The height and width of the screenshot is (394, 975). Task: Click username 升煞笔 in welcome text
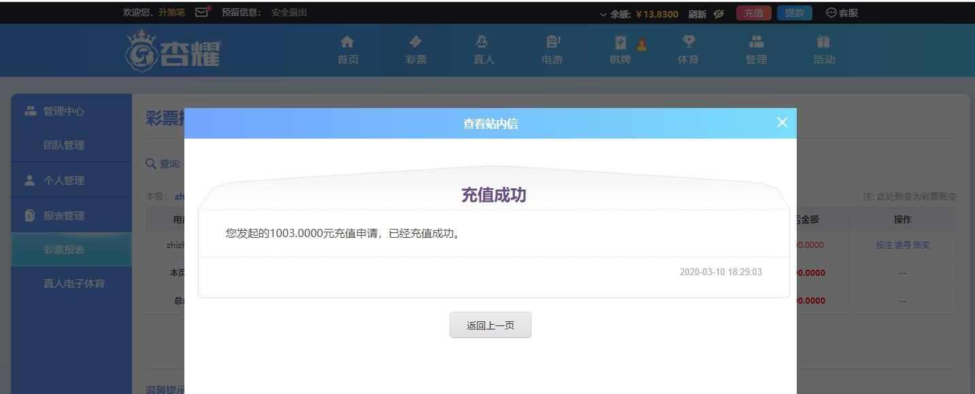[x=171, y=12]
